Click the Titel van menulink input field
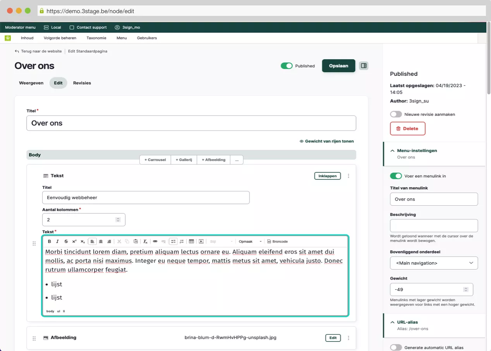The width and height of the screenshot is (491, 351). [434, 199]
